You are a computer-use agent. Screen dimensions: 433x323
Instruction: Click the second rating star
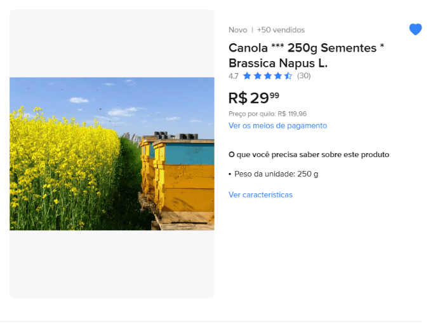click(257, 76)
